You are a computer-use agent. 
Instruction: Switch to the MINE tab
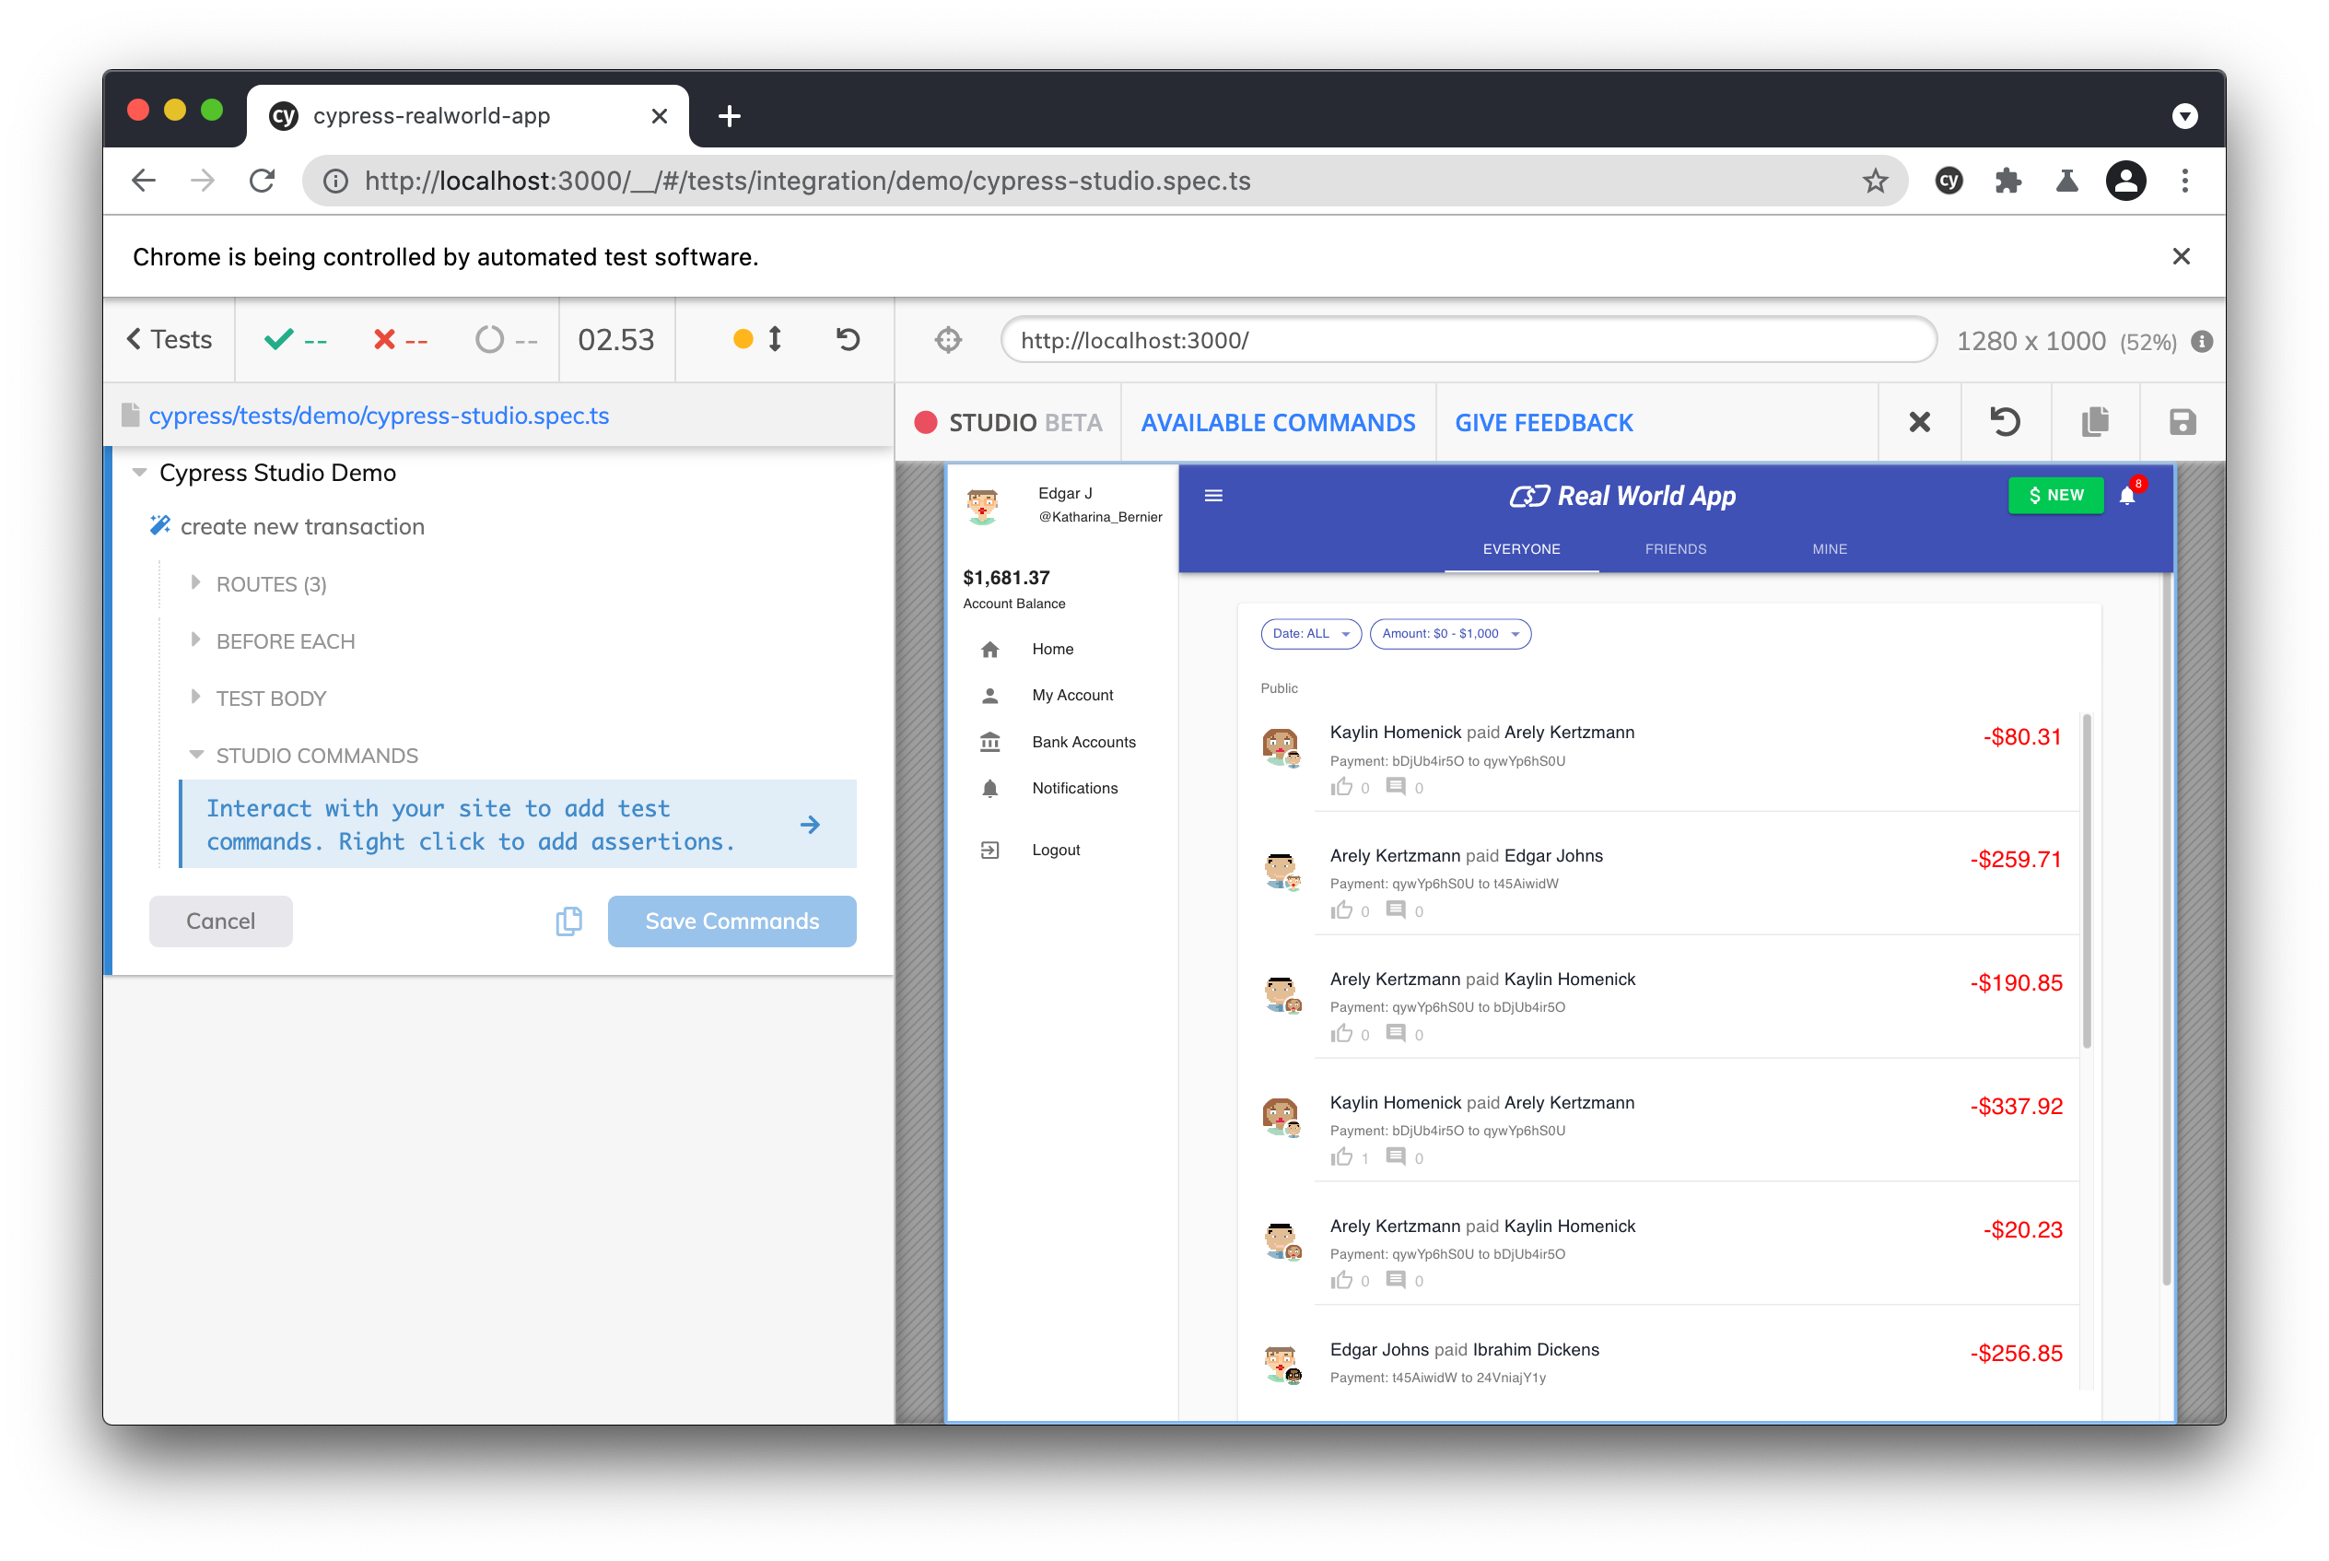1829,549
